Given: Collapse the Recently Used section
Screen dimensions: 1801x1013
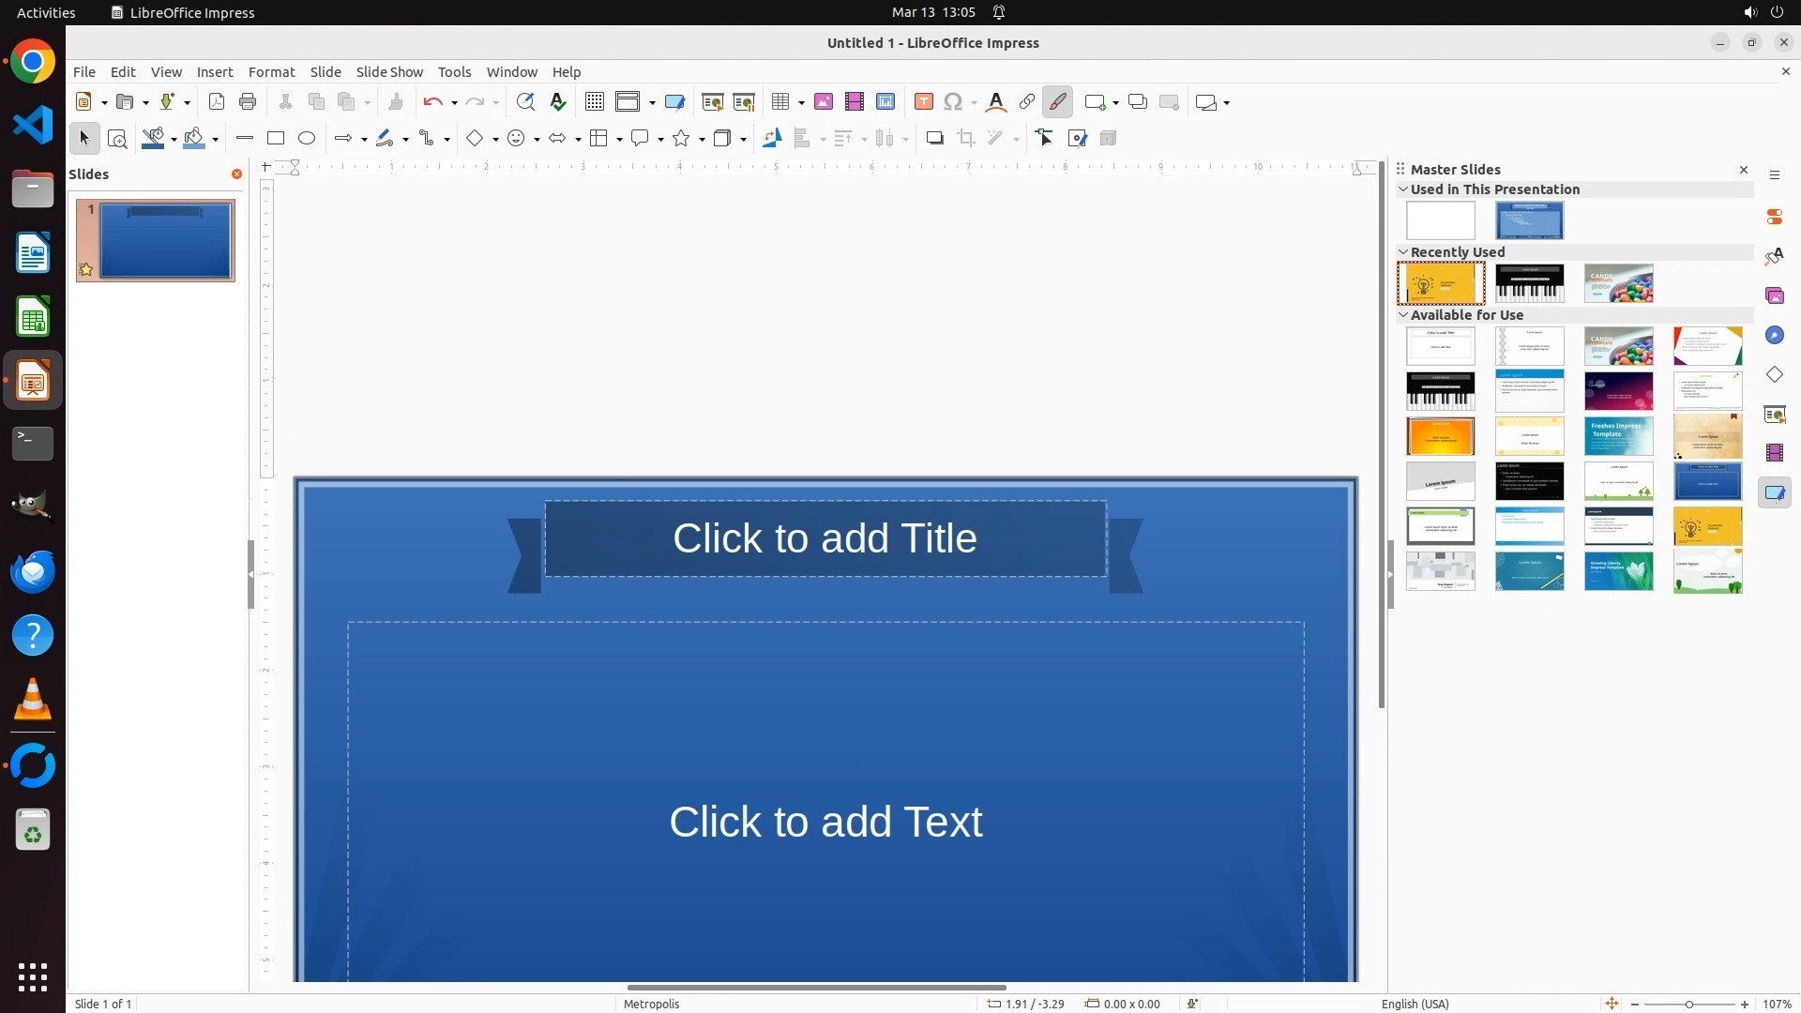Looking at the screenshot, I should tap(1403, 252).
